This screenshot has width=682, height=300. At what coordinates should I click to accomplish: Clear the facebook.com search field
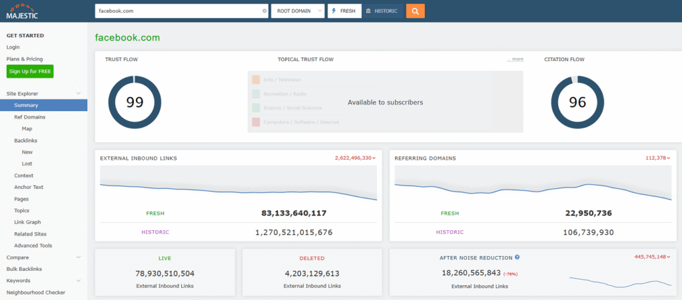tap(264, 11)
